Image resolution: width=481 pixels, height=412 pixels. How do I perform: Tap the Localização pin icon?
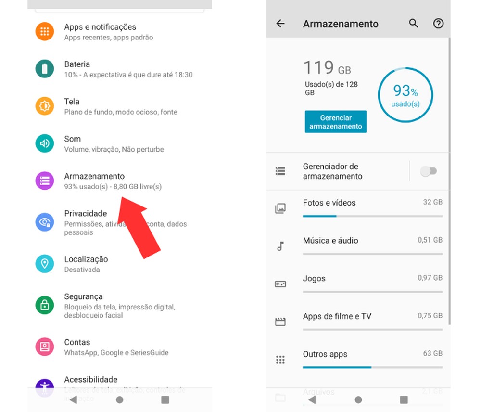(45, 264)
